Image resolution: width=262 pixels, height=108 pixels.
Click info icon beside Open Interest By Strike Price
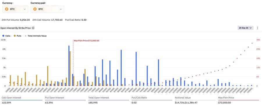click(x=33, y=28)
